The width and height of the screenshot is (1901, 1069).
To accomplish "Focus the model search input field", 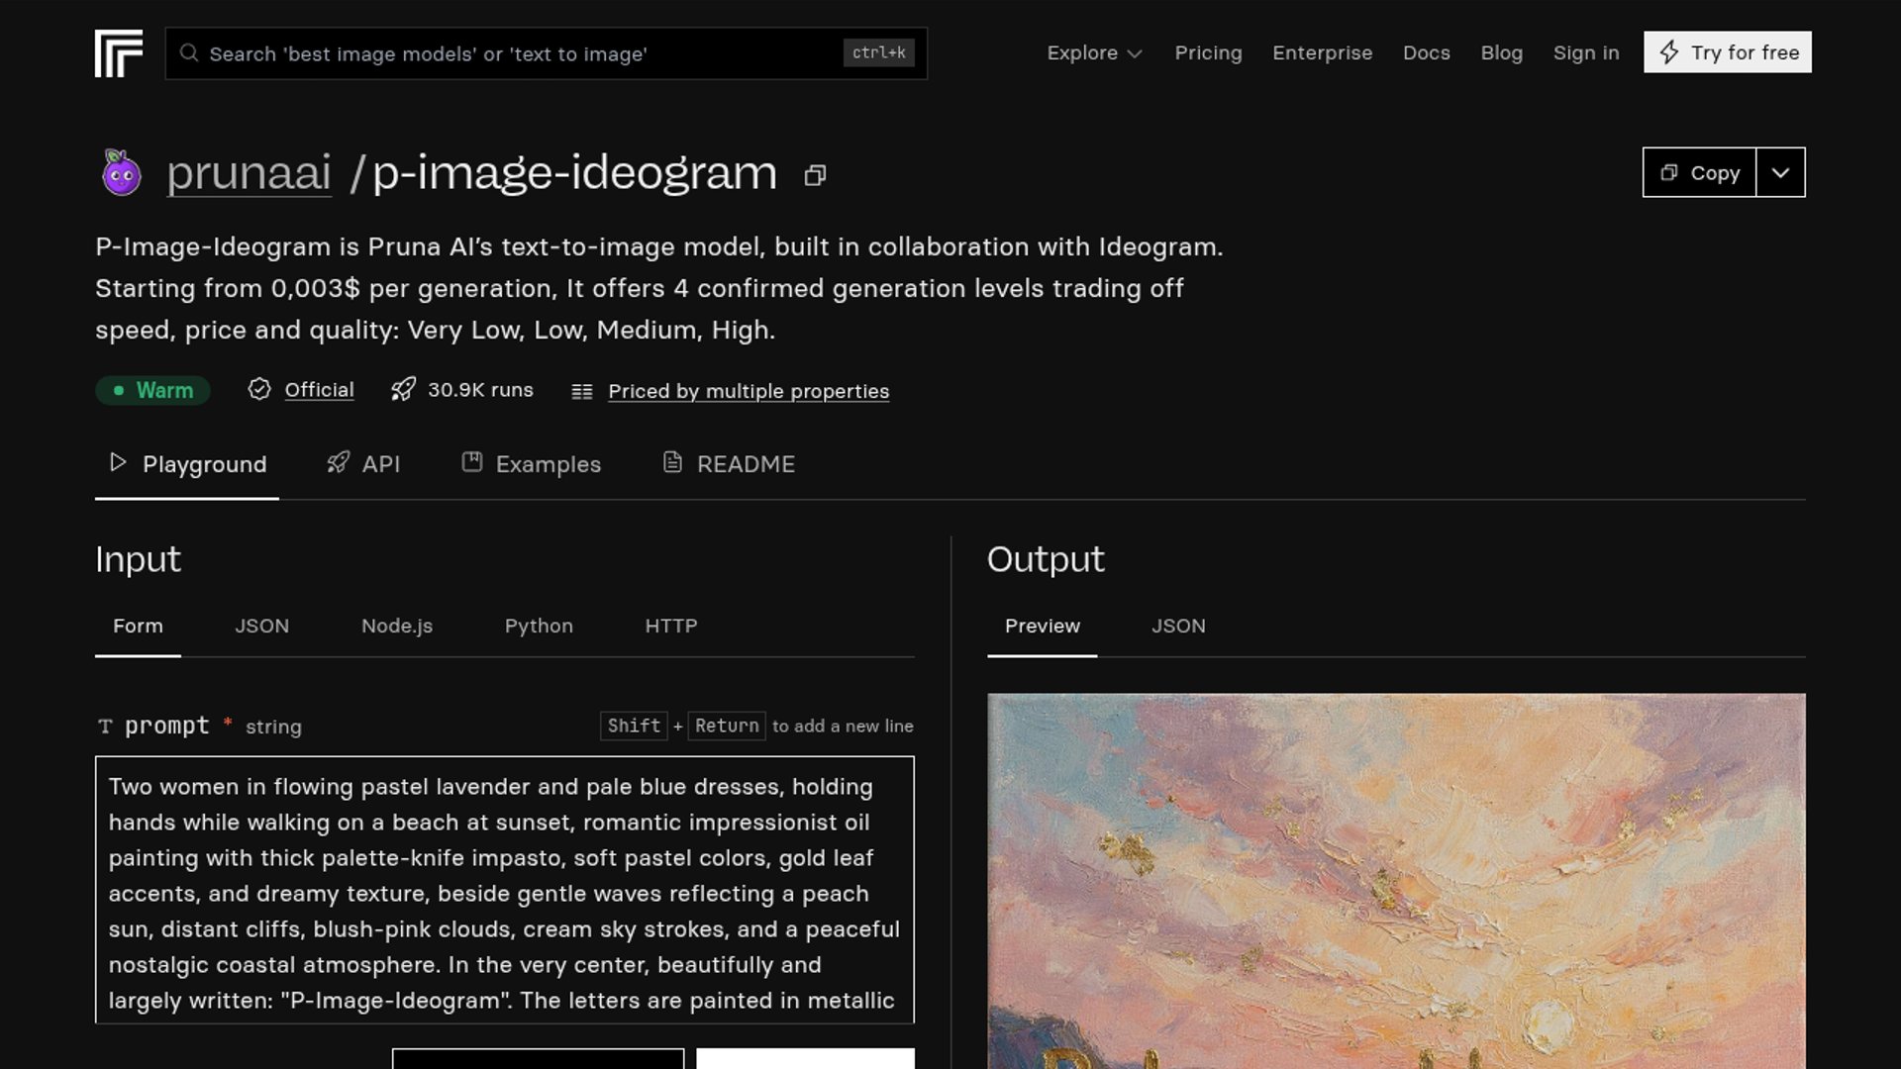I will pos(546,53).
